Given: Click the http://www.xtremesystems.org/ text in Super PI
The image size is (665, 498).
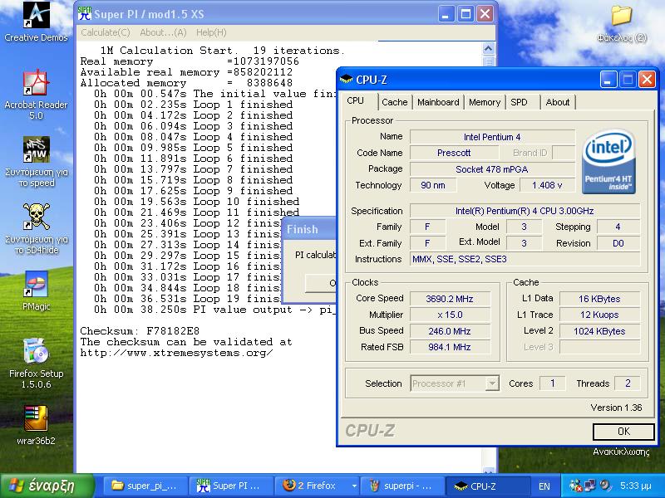Looking at the screenshot, I should [x=176, y=353].
